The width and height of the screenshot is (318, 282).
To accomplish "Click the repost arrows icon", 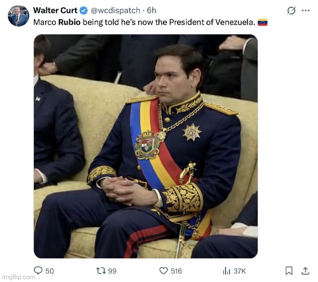I will (x=101, y=271).
